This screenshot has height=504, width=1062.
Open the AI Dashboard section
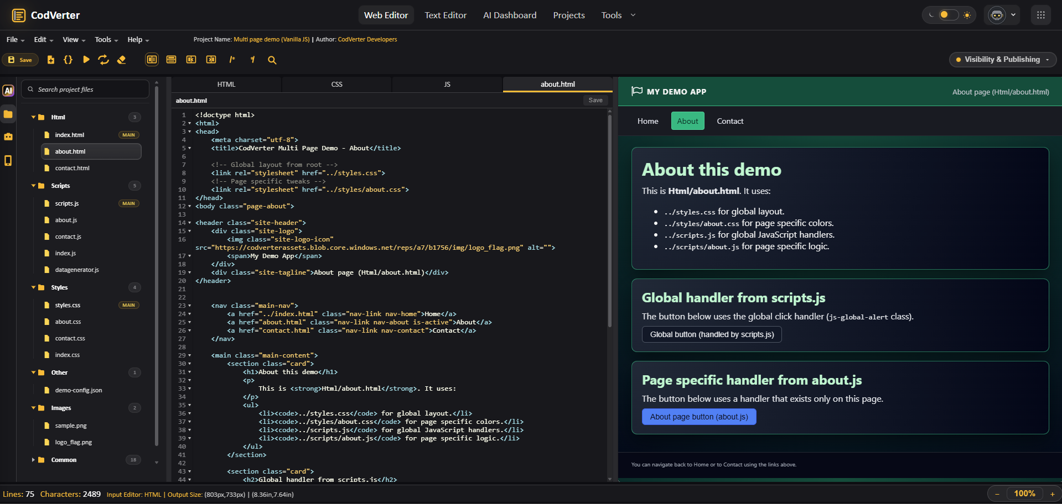[x=510, y=15]
